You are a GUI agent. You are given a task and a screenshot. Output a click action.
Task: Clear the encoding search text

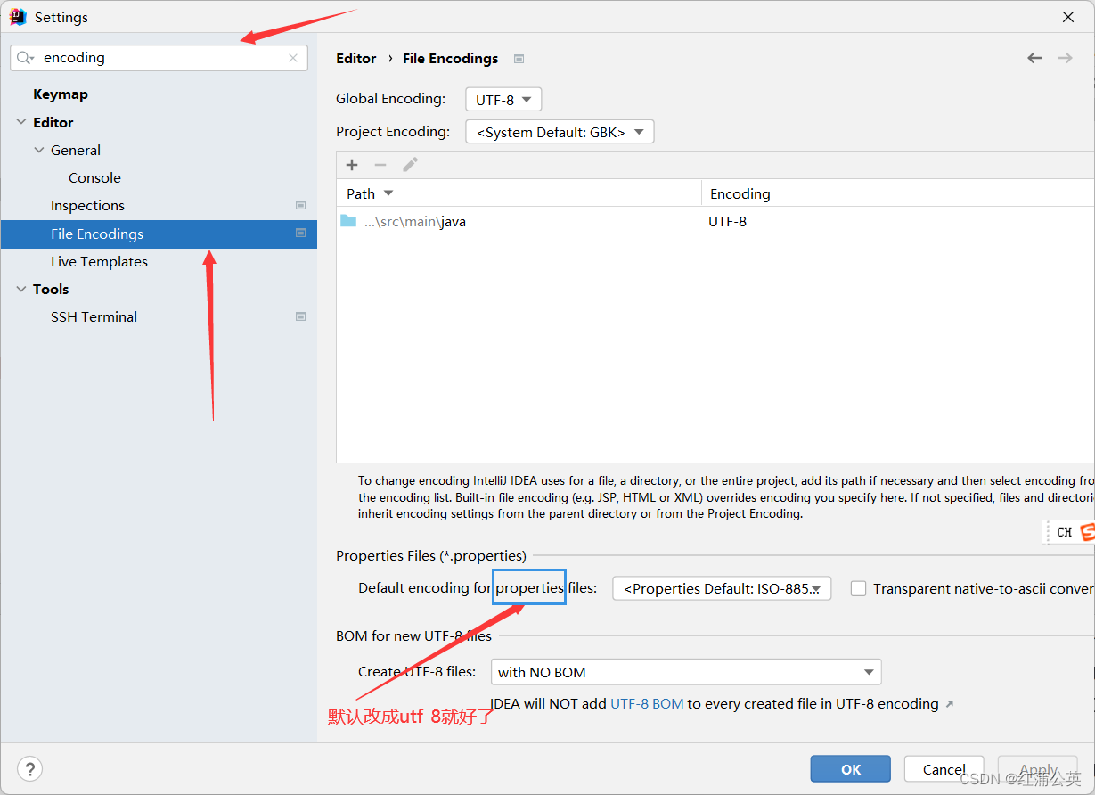(x=293, y=58)
